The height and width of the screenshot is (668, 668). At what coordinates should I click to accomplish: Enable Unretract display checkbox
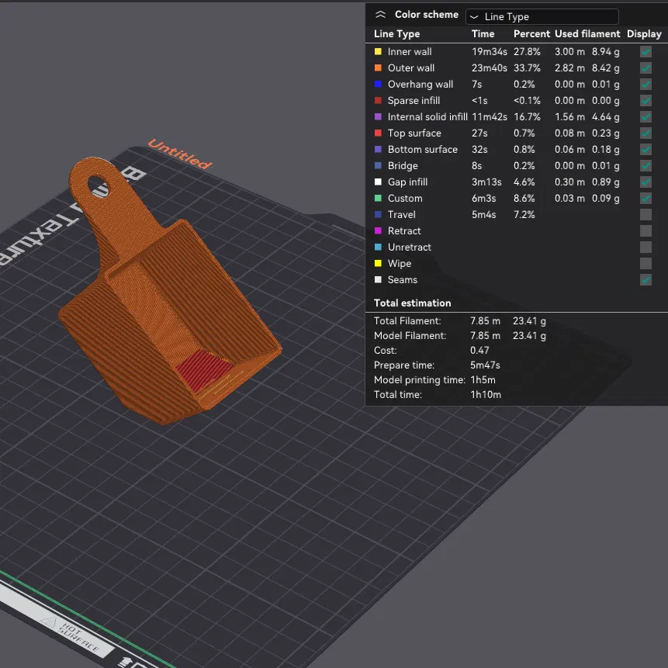pyautogui.click(x=646, y=247)
